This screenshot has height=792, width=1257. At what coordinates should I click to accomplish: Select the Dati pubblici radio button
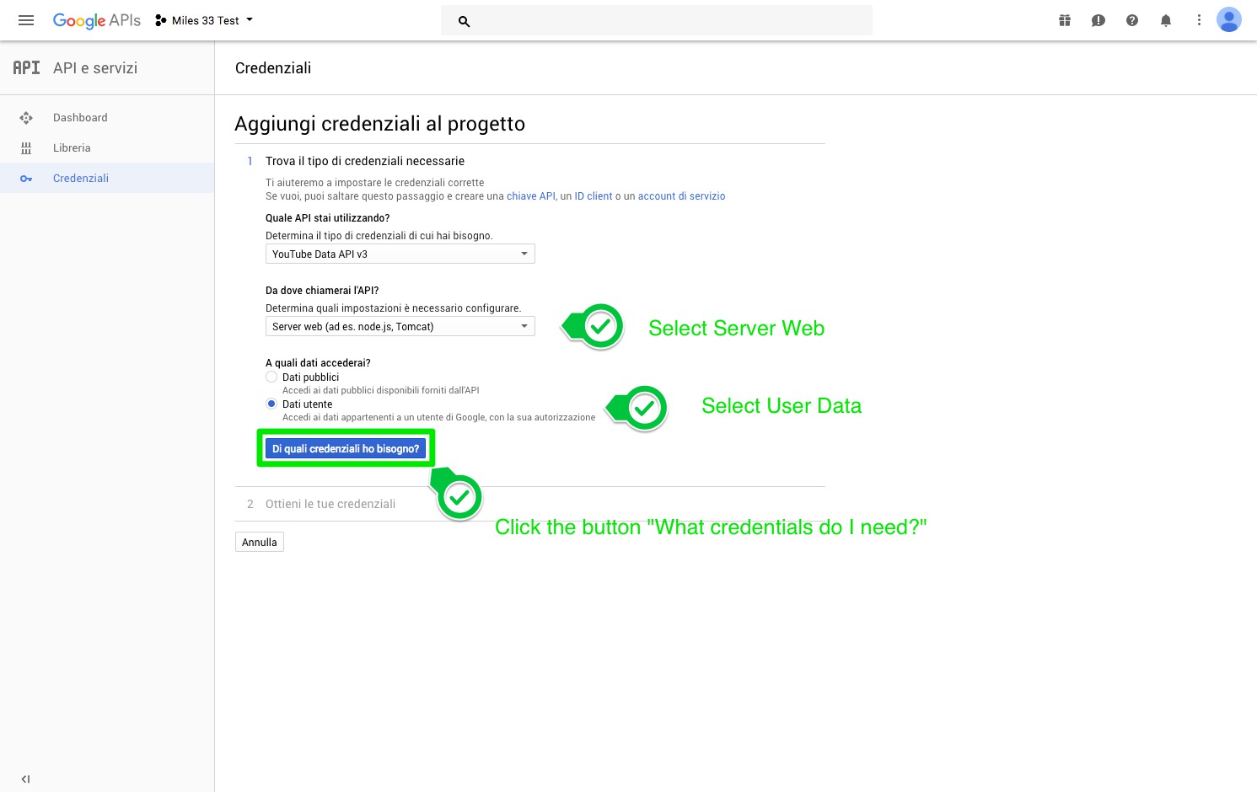[271, 377]
